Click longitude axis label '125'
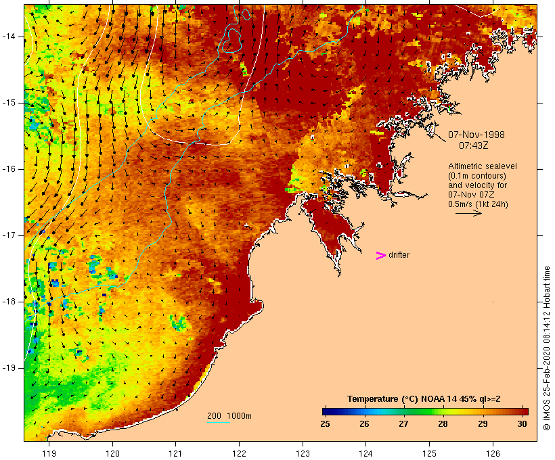 pos(430,453)
